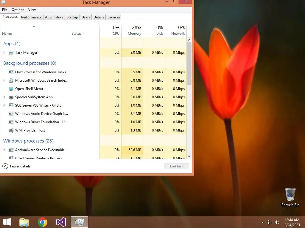Sort by the Status column header
Image resolution: width=305 pixels, height=228 pixels.
(x=85, y=31)
